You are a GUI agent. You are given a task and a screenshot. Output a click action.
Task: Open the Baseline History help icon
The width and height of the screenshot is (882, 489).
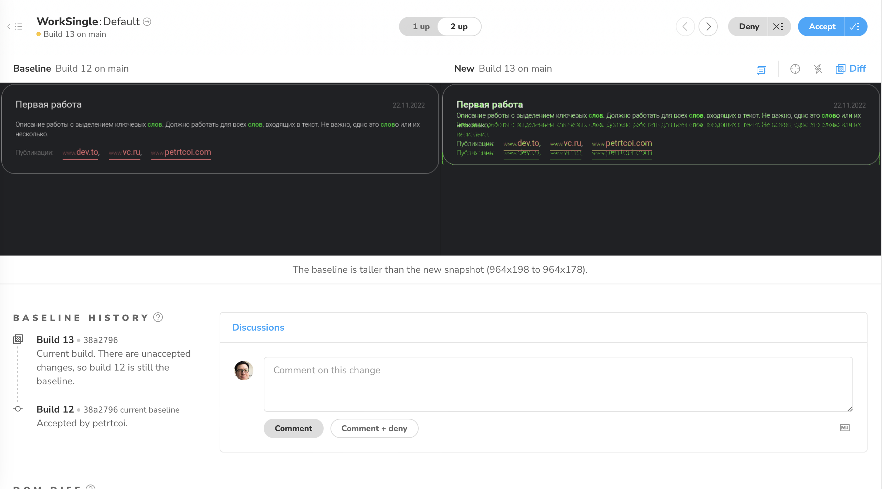click(158, 317)
